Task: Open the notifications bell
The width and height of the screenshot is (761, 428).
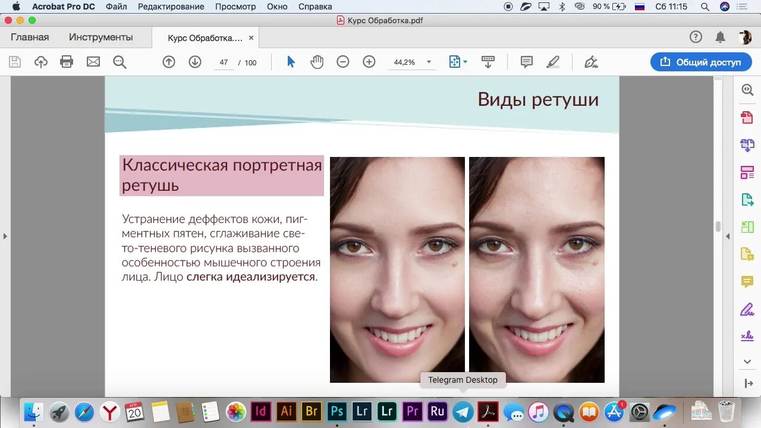Action: [x=720, y=36]
